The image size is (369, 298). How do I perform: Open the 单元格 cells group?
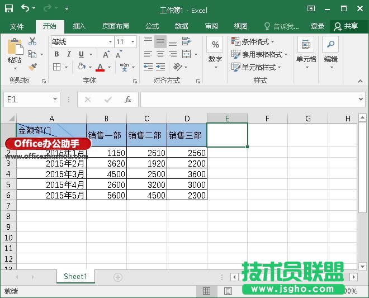(x=306, y=53)
